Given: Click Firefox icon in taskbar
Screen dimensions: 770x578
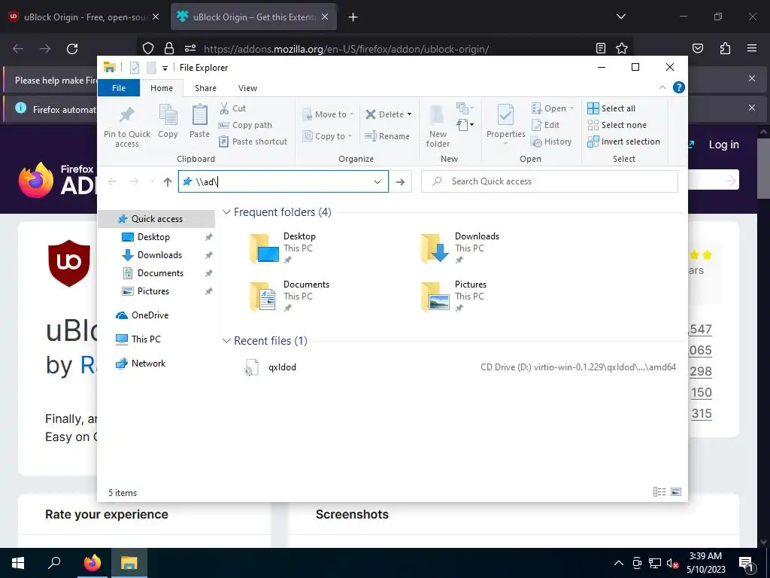Looking at the screenshot, I should click(x=92, y=563).
